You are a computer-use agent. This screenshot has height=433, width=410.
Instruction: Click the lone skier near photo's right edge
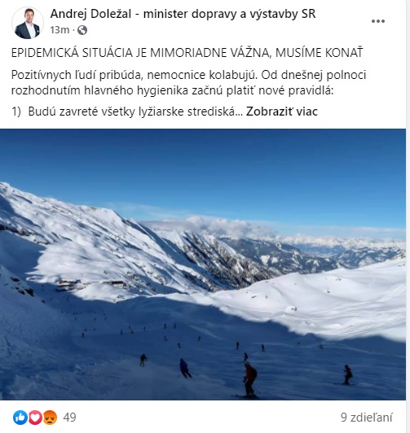pos(348,374)
